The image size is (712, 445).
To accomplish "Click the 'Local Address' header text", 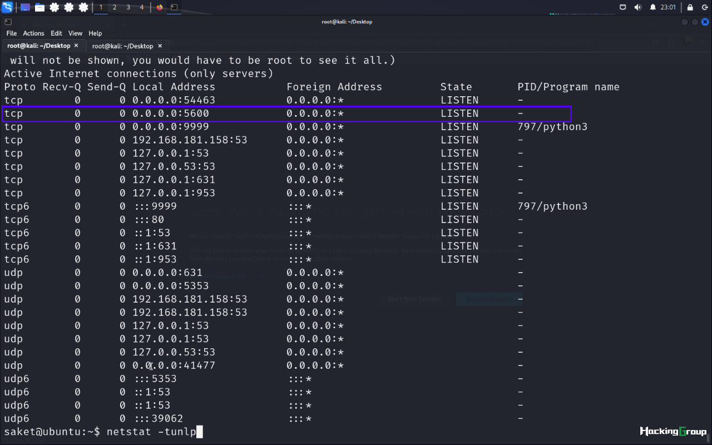I will (x=174, y=87).
